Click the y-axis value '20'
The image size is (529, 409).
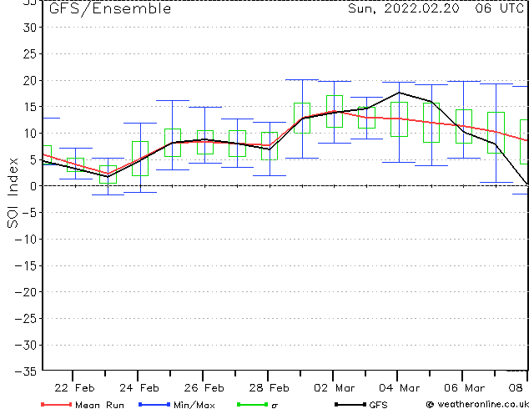[x=30, y=81]
